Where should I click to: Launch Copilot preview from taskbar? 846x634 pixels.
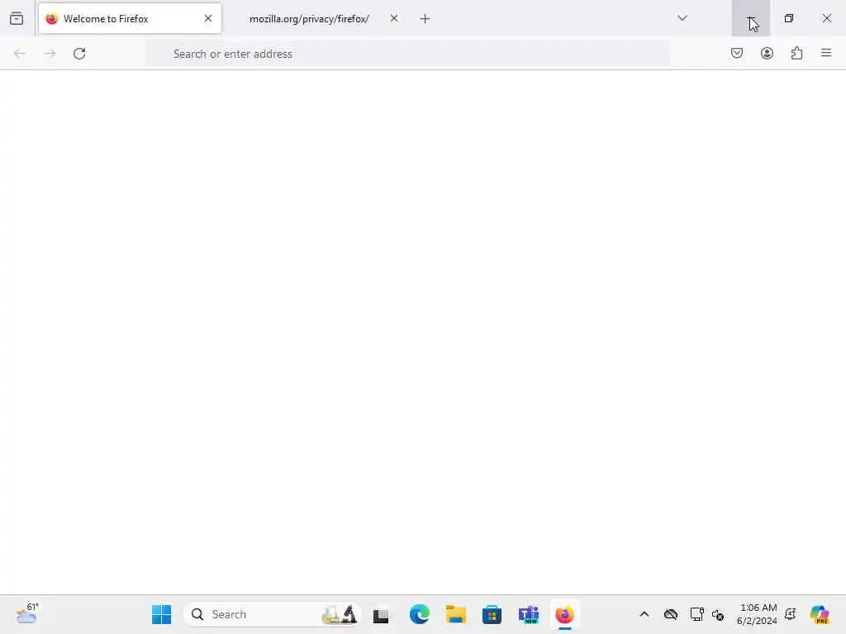pyautogui.click(x=820, y=614)
